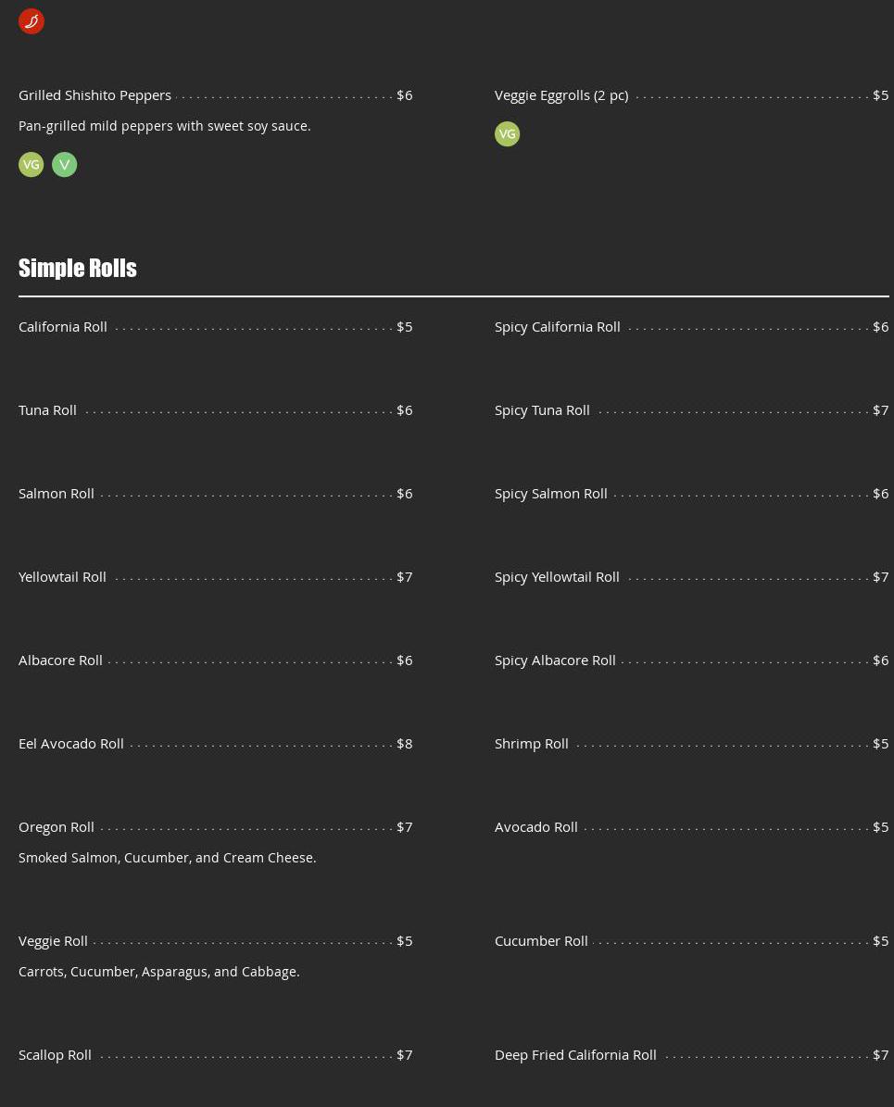Viewport: 894px width, 1107px height.
Task: Click the Veggie Roll ingredients description
Action: coord(159,972)
